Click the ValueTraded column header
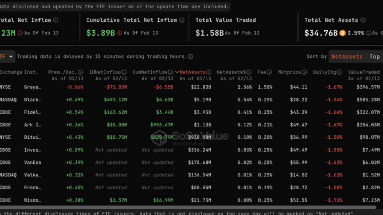The width and height of the screenshot is (383, 215). click(x=364, y=72)
